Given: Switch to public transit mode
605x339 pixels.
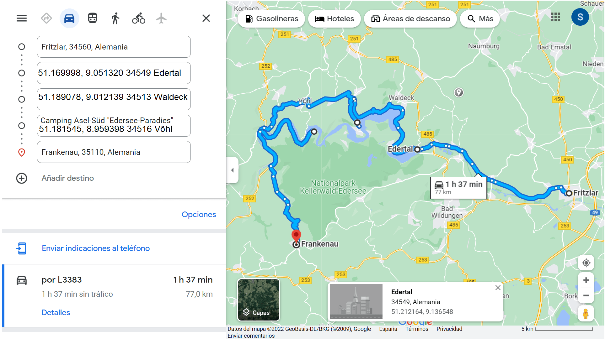Looking at the screenshot, I should [x=92, y=18].
